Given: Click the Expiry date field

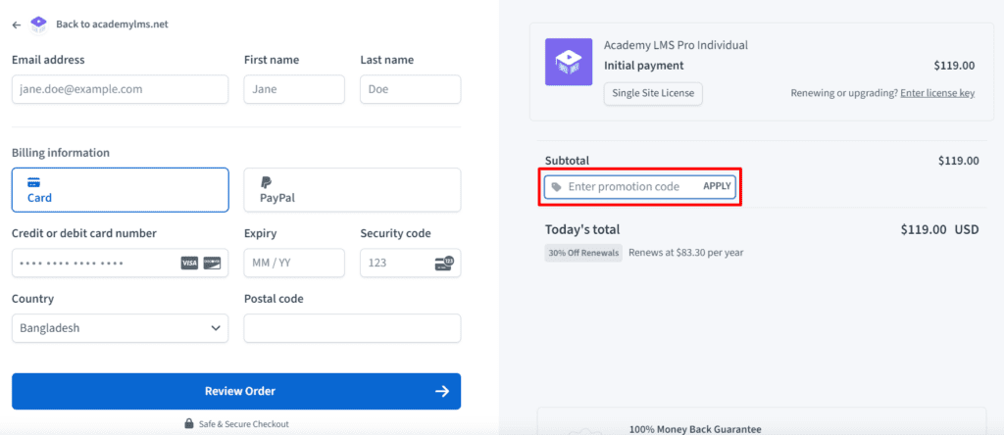Looking at the screenshot, I should [x=294, y=264].
